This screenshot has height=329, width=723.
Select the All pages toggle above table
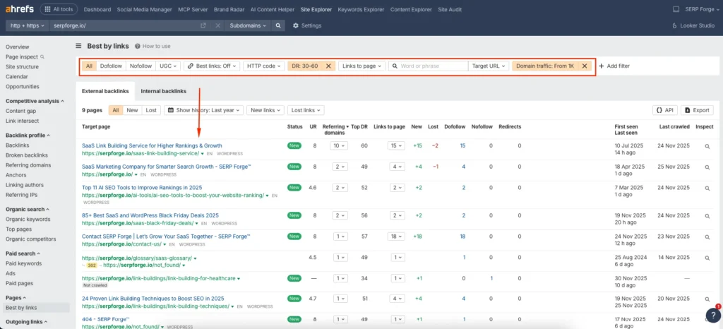coord(116,110)
